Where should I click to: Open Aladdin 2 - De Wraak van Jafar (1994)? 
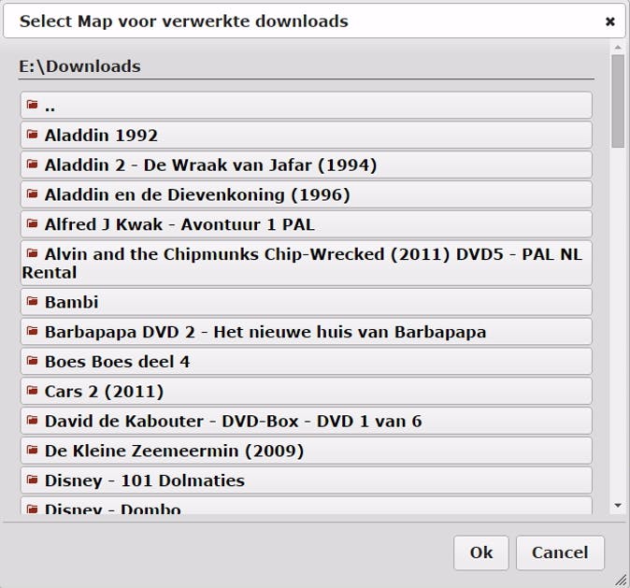307,165
